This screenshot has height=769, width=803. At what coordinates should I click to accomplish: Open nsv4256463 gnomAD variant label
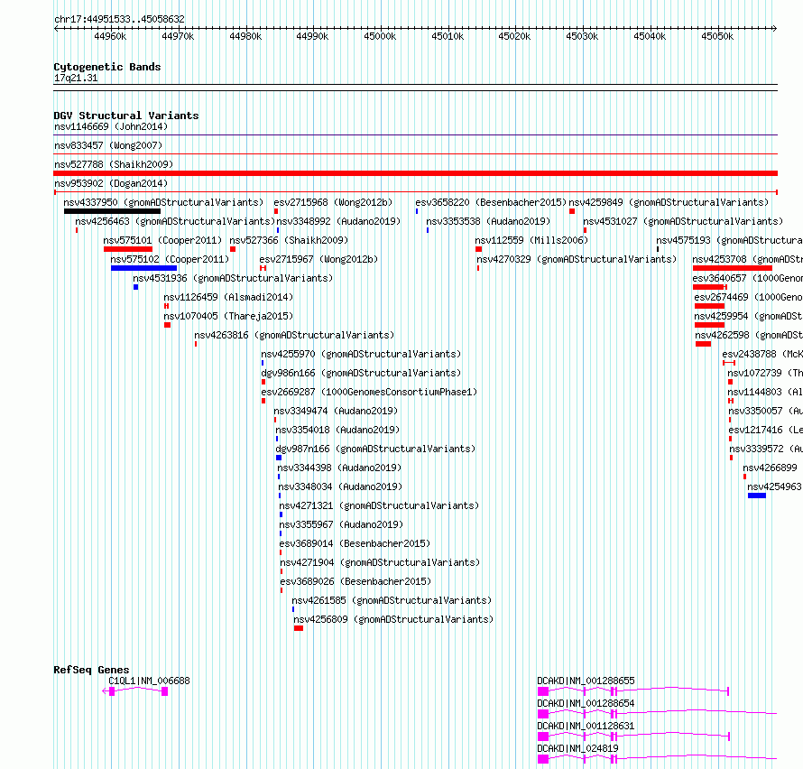click(176, 221)
